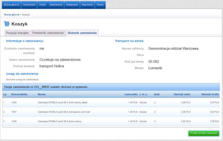This screenshot has height=141, width=223.
Task: Select product code 1548 cell
Action: [14, 103]
